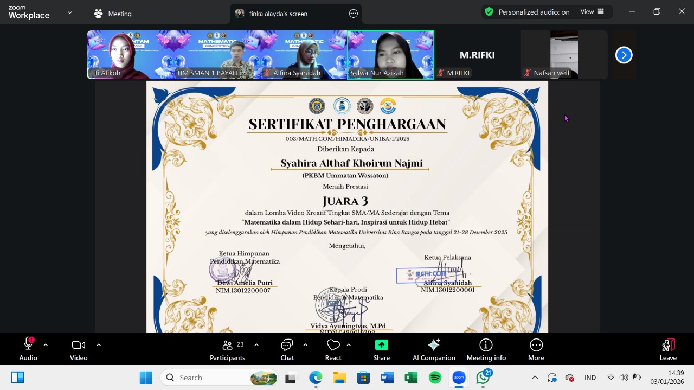694x390 pixels.
Task: Expand the video options arrow
Action: 99,344
